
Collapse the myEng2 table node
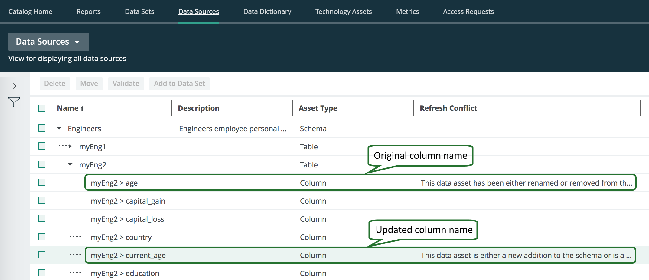pos(70,165)
